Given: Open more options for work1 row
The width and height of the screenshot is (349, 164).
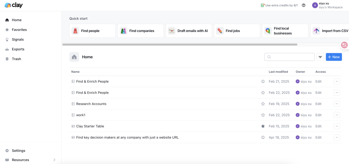Looking at the screenshot, I should tap(337, 115).
